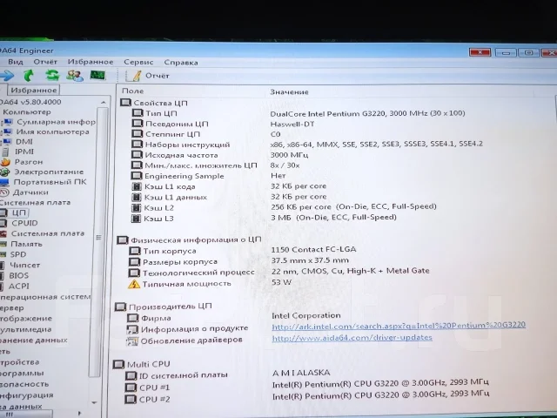Open the aida64.com driver-updates link
This screenshot has height=418, width=557.
point(352,337)
